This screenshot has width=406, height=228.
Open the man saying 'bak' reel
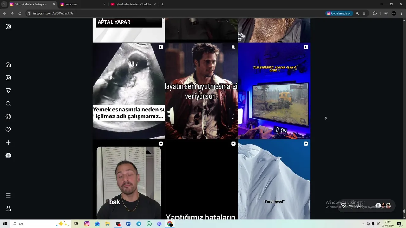click(128, 180)
